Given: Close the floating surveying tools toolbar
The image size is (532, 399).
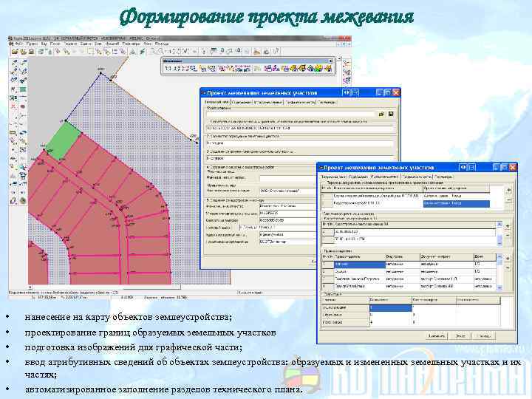Looking at the screenshot, I should coord(331,61).
